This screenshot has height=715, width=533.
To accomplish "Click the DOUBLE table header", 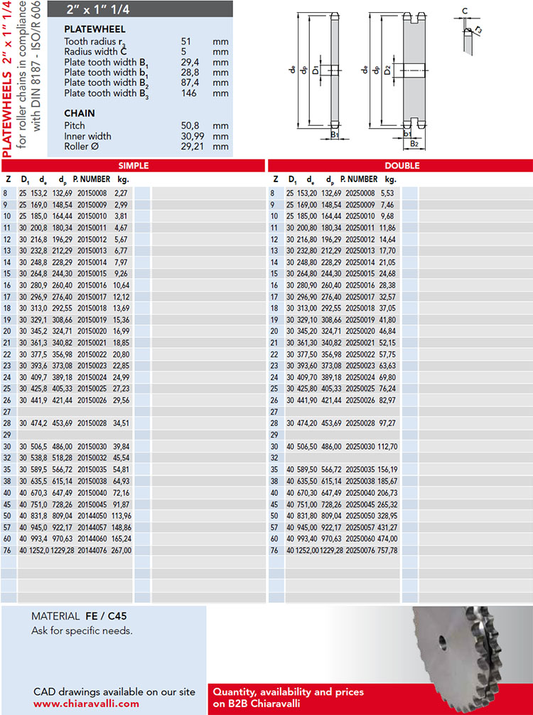I will (402, 166).
